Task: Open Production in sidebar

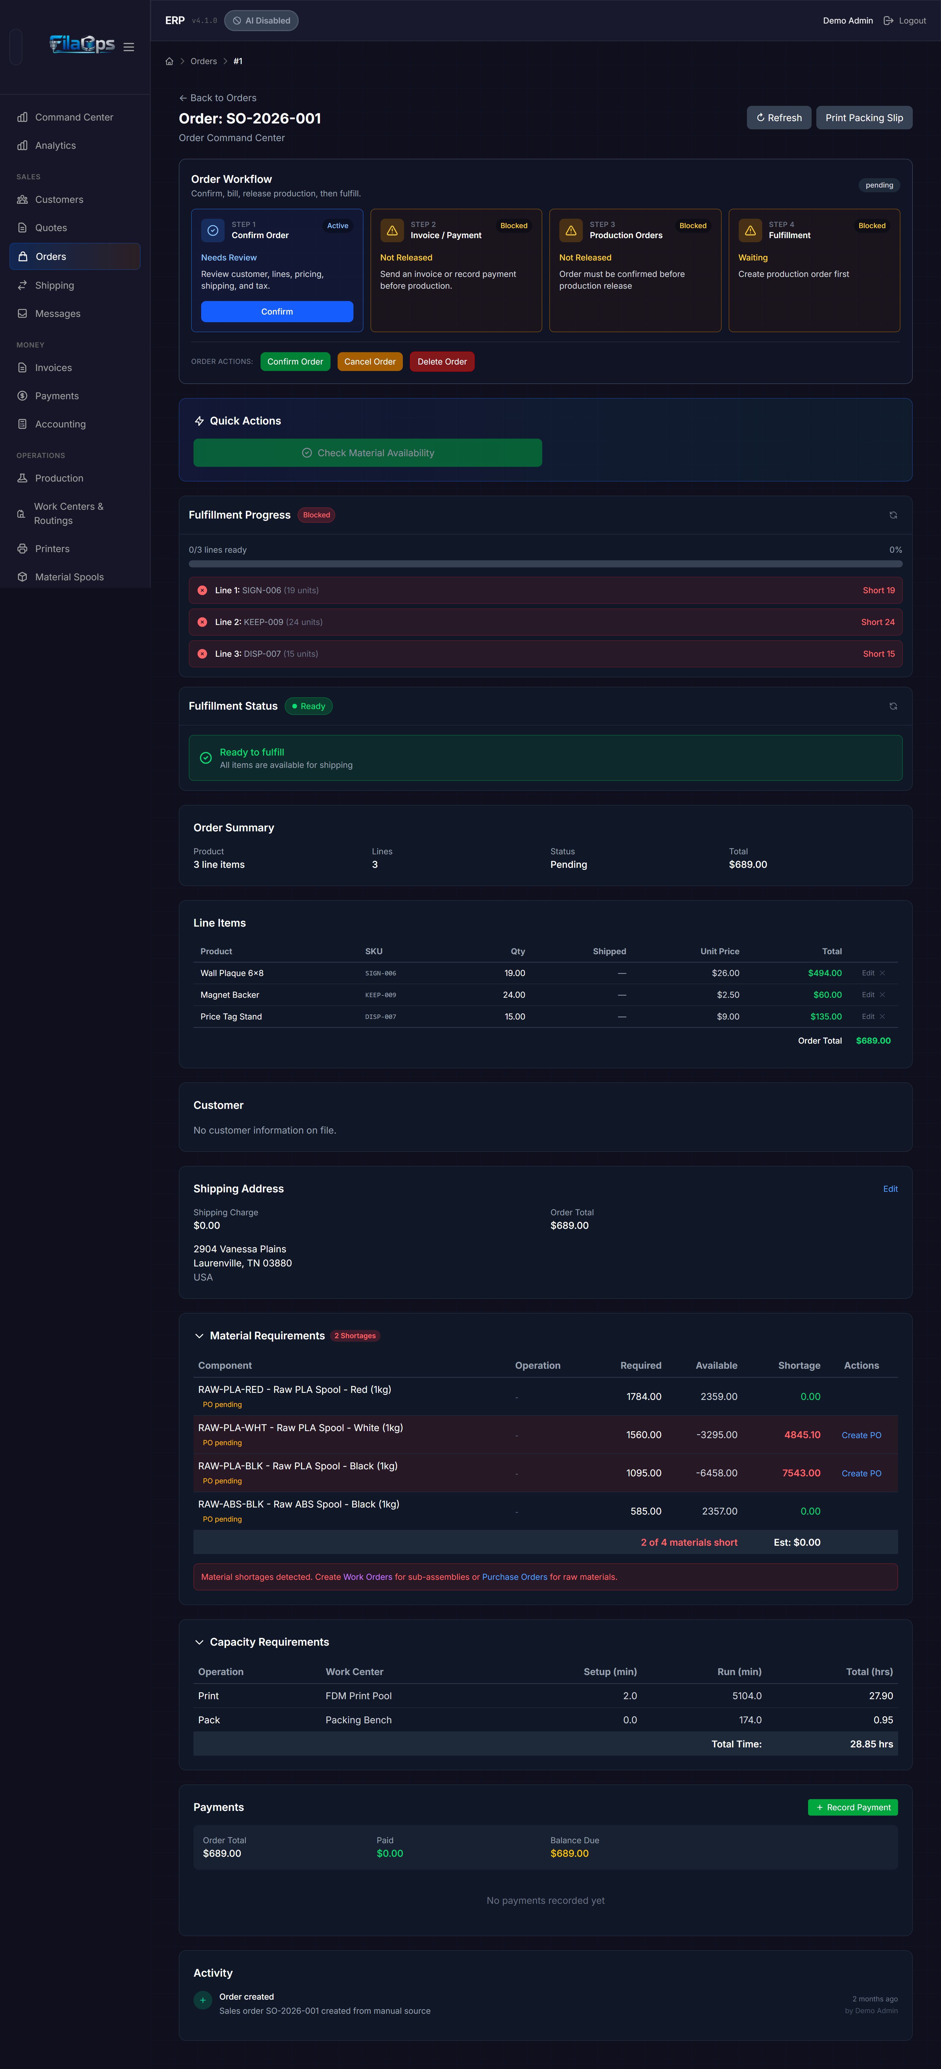Action: click(x=75, y=478)
